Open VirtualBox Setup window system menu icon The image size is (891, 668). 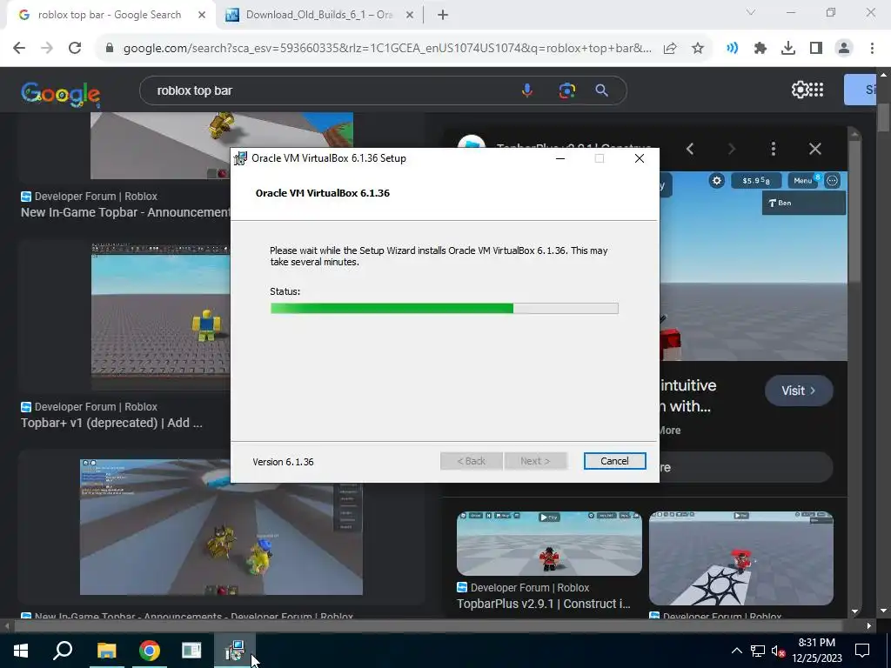tap(240, 158)
